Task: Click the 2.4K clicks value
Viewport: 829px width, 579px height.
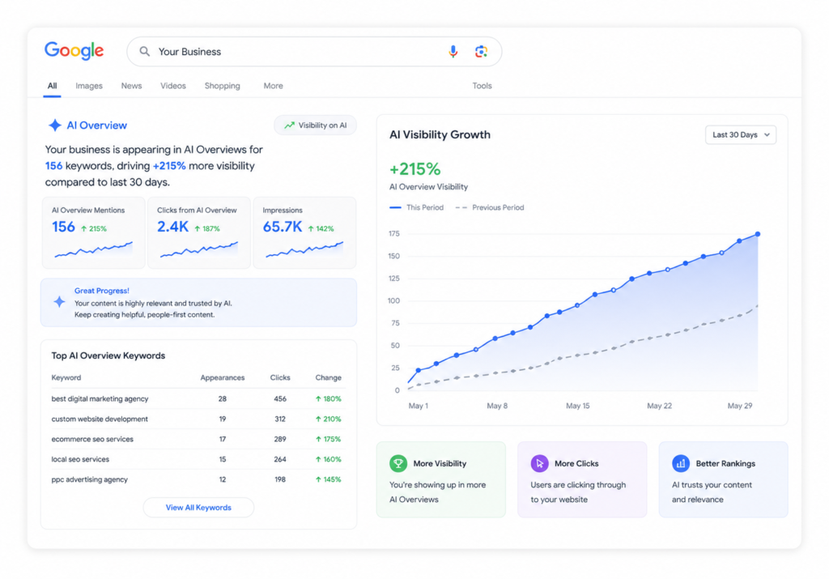Action: point(172,227)
